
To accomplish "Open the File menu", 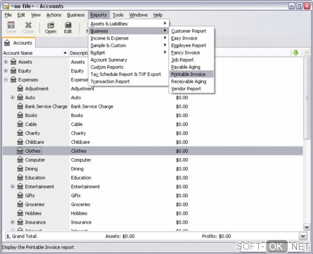I will pos(8,15).
